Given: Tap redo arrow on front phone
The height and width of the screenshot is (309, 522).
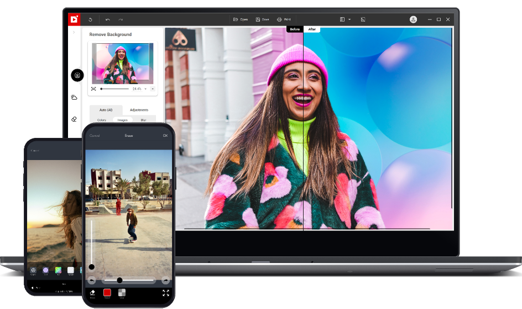Looking at the screenshot, I should (165, 281).
